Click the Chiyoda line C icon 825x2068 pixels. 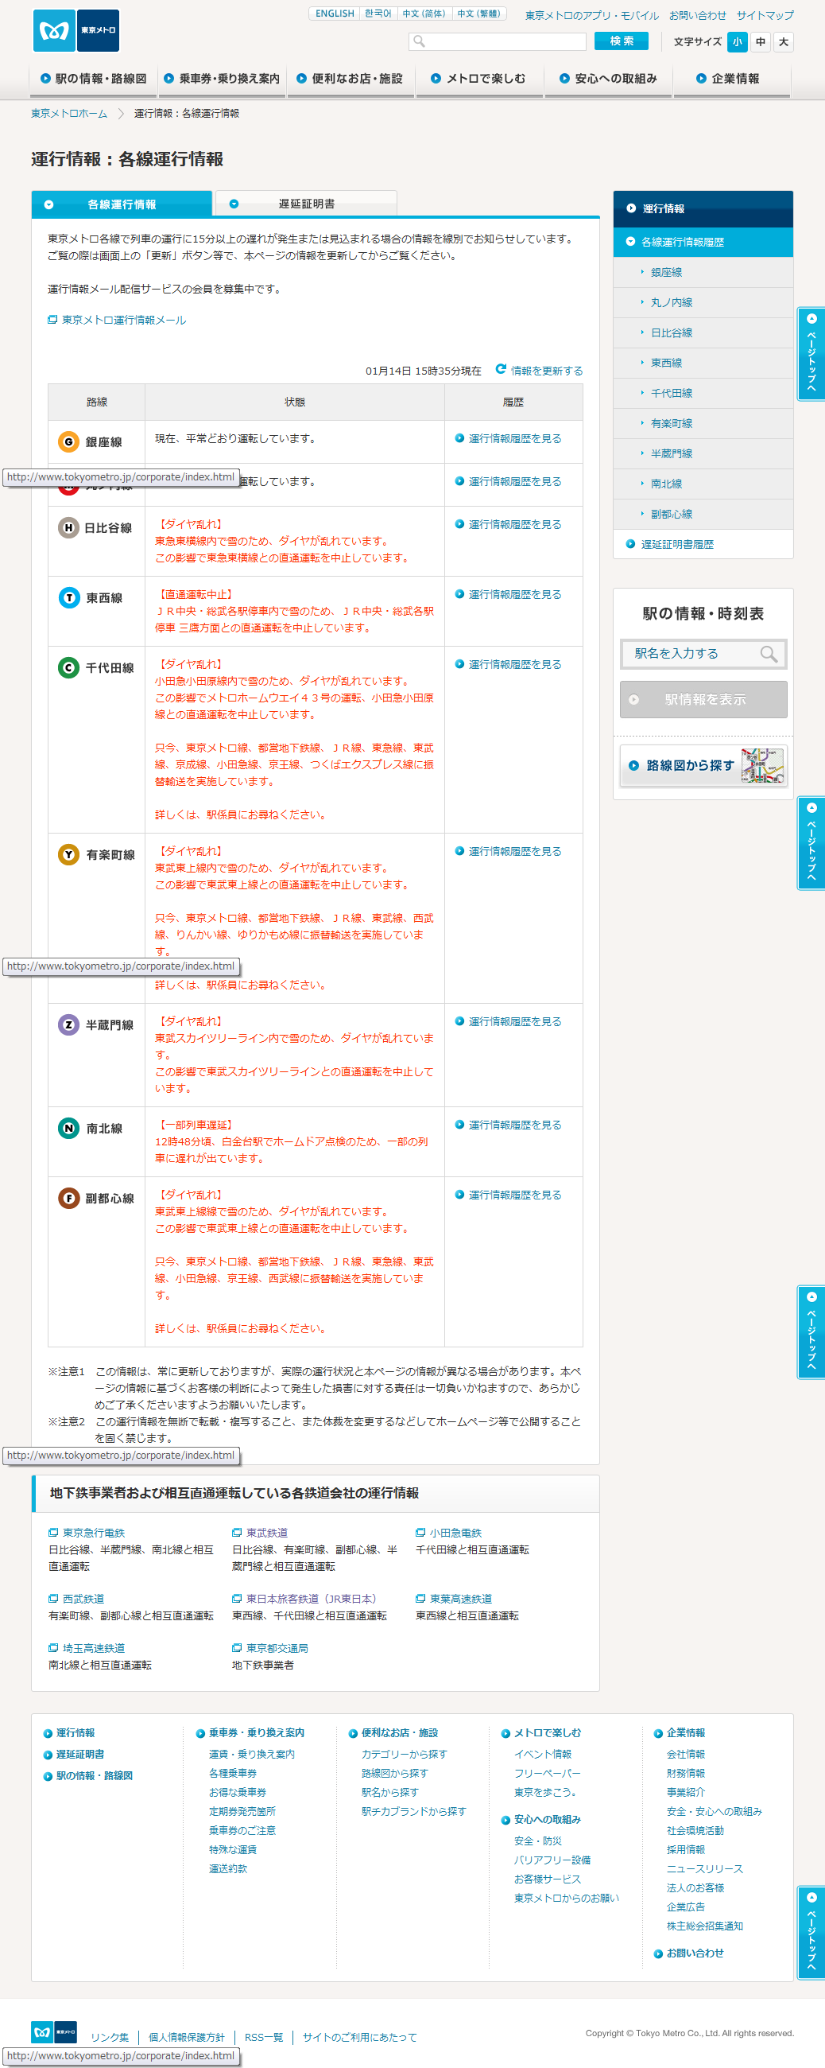click(68, 667)
